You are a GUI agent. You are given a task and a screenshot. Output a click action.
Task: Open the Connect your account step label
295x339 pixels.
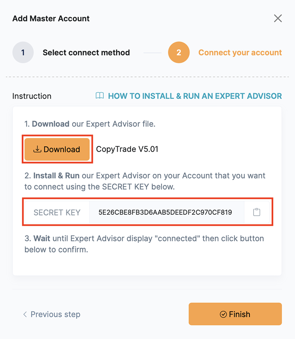[x=240, y=52]
